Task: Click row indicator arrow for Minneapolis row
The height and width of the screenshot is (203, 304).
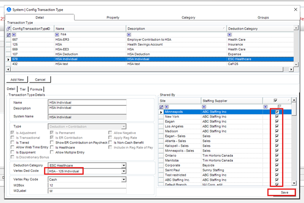Action: coord(161,112)
